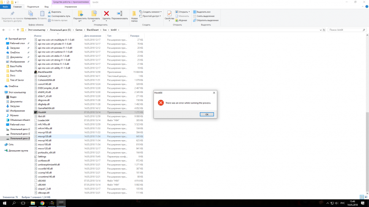Open the Открыть (Open) ribbon dropdown
Image resolution: width=369 pixels, height=207 pixels.
189,12
